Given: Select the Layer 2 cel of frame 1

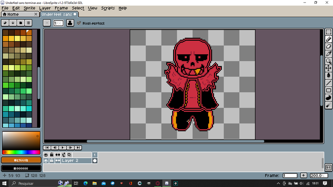Looking at the screenshot, I should pos(95,161).
